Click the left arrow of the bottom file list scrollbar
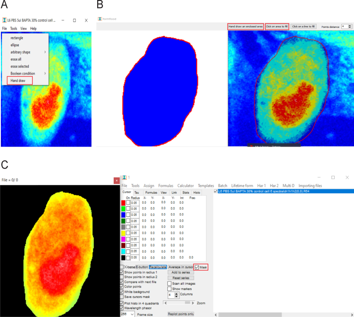 (x=216, y=315)
